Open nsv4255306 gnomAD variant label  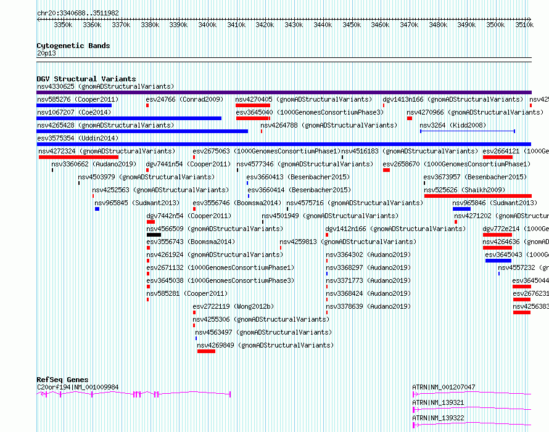pos(261,319)
